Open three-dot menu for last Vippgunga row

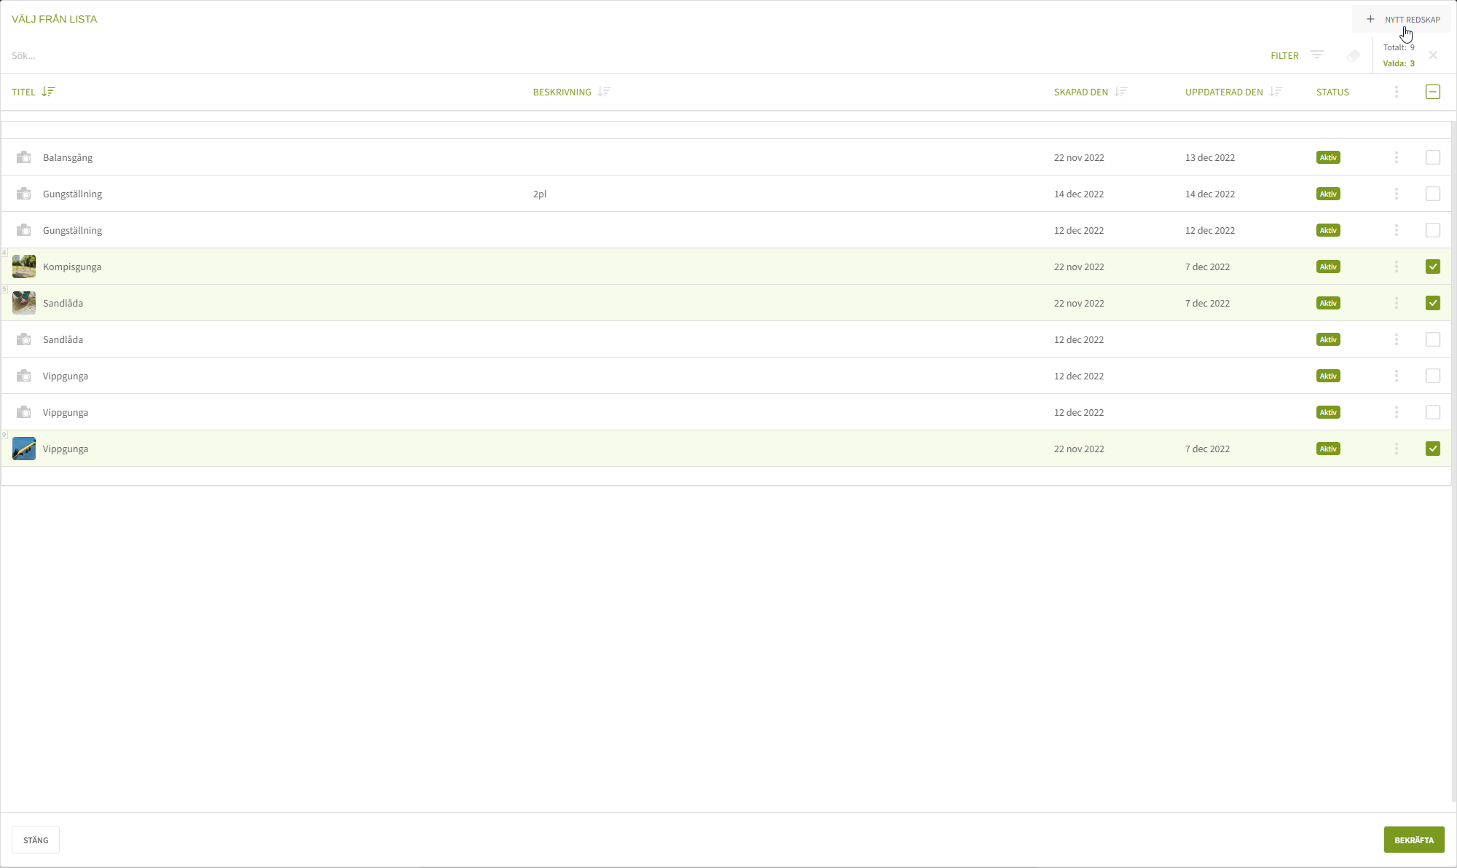coord(1396,449)
